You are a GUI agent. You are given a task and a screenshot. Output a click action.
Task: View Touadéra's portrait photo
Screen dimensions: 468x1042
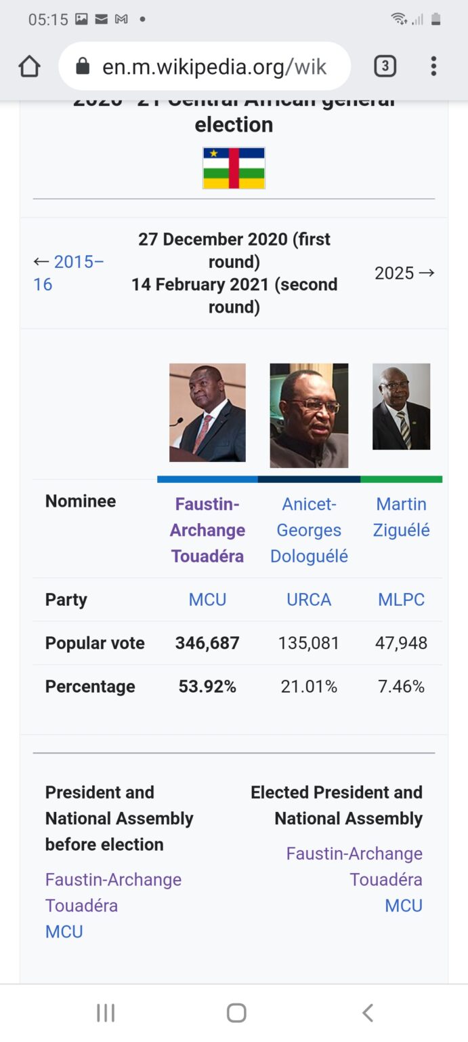coord(207,412)
